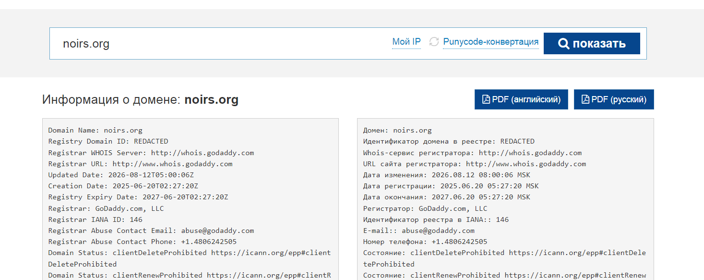Image resolution: width=704 pixels, height=280 pixels.
Task: Click the Registrar Abuse Contact Phone number
Action: pos(209,242)
